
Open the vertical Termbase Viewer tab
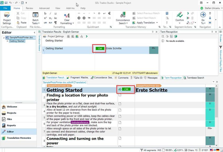(40, 41)
